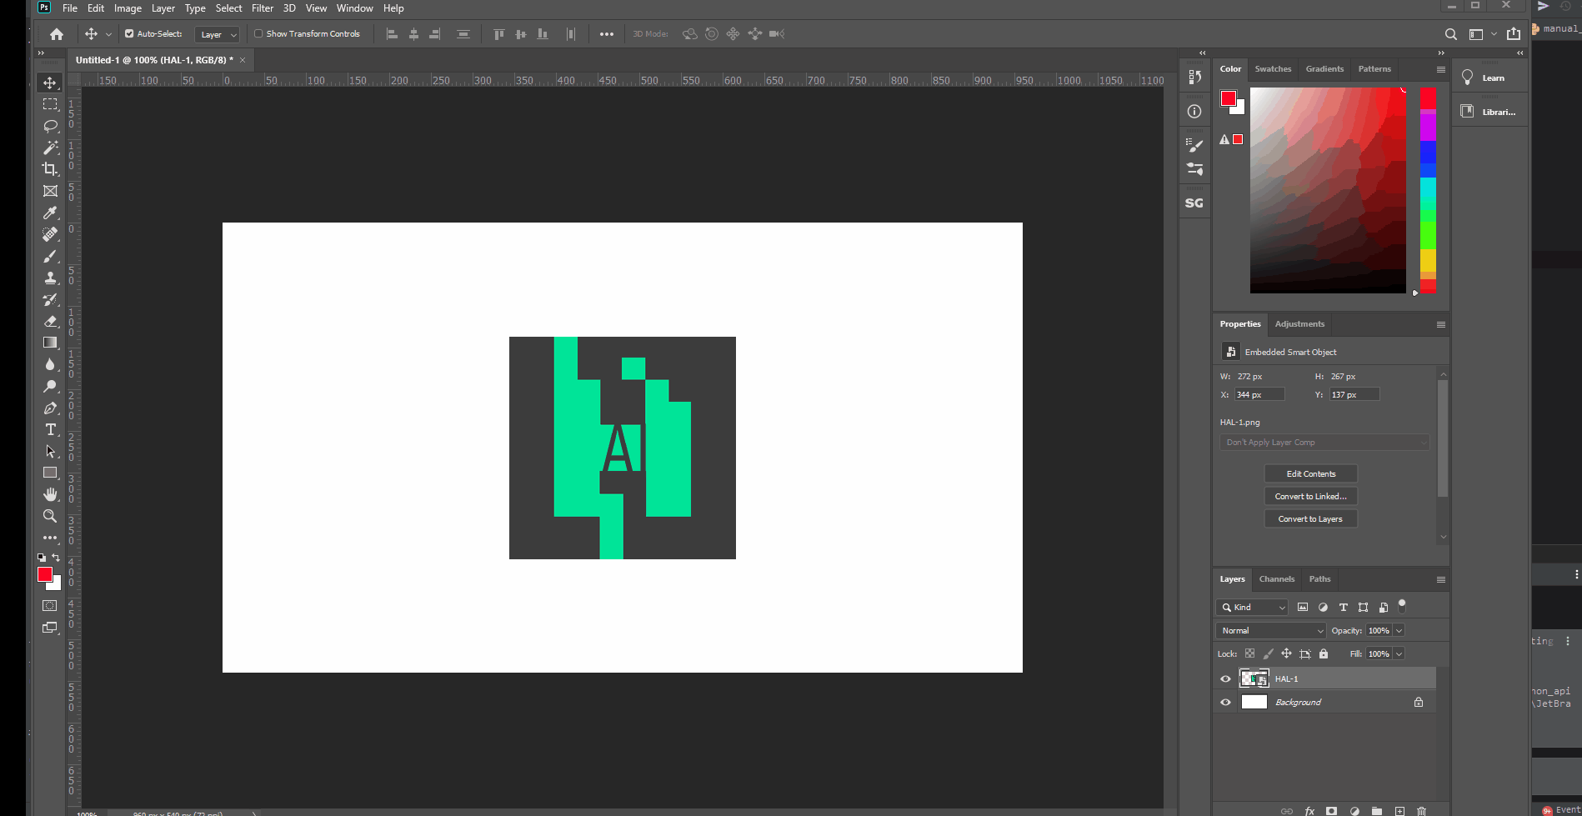
Task: Pick a color from the color spectrum strip
Action: coord(1427,192)
